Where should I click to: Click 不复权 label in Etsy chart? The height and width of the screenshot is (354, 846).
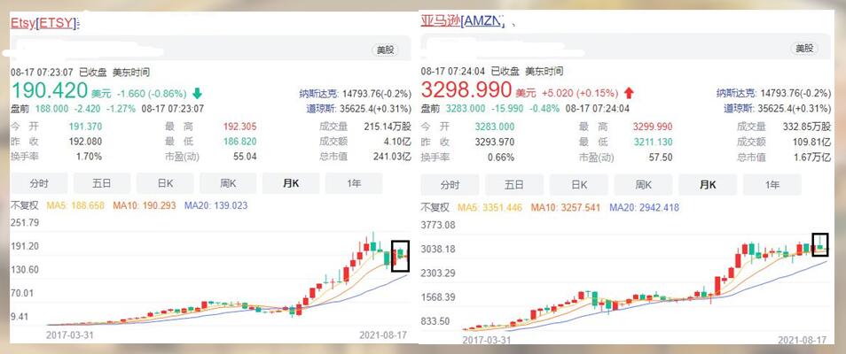click(x=25, y=205)
